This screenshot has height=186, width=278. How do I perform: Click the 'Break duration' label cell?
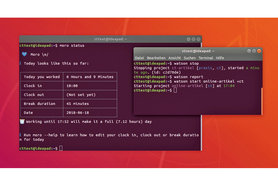[42, 104]
